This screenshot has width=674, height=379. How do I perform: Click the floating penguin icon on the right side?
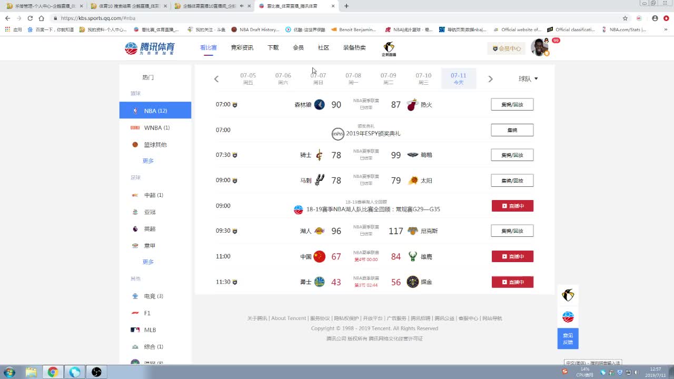[x=568, y=295]
